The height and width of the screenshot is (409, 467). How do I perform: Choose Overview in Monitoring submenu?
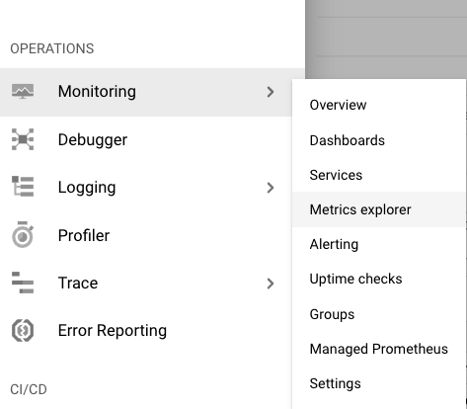pos(378,105)
